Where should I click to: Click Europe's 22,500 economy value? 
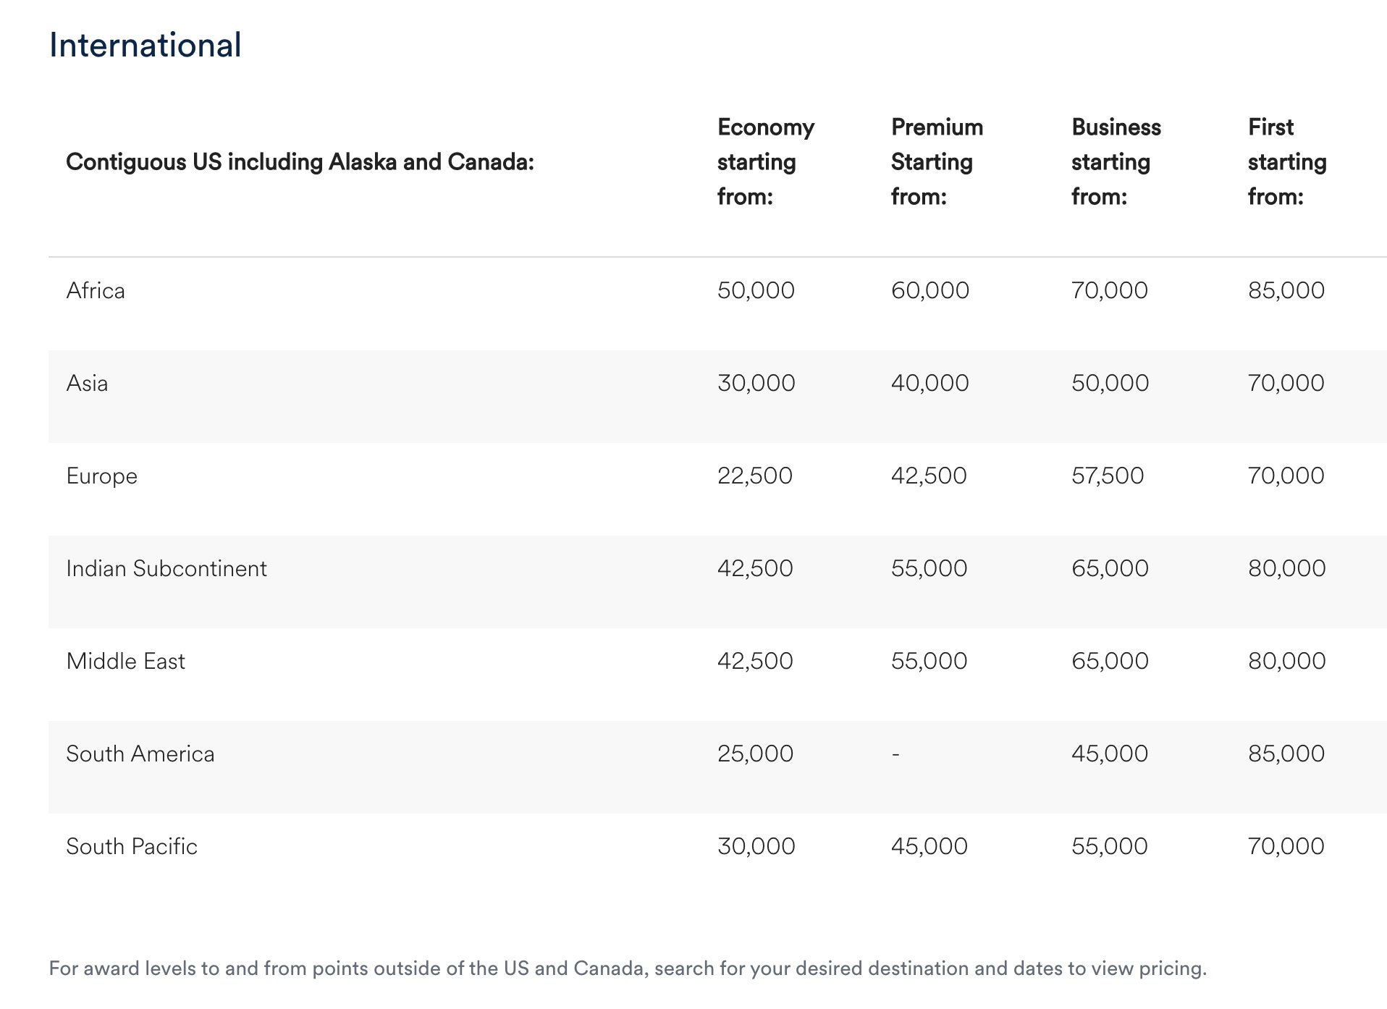click(x=754, y=476)
